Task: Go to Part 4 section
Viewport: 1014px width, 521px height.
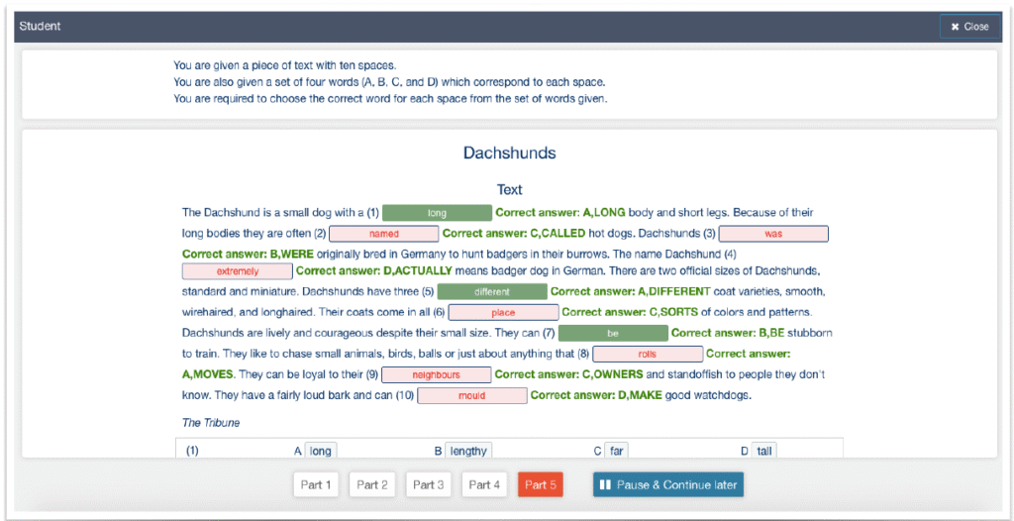Action: (x=484, y=484)
